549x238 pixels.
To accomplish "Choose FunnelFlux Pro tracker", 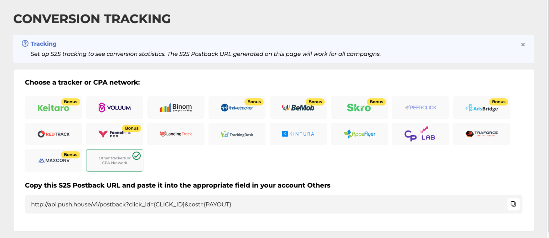I will 115,134.
